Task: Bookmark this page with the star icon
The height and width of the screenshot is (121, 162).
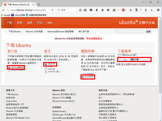Action: [80, 10]
